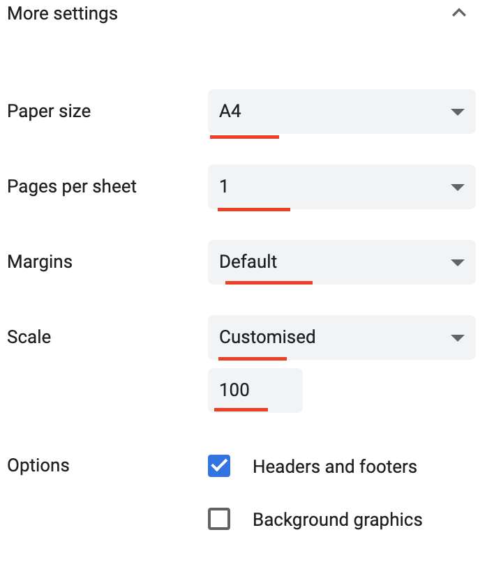The height and width of the screenshot is (583, 494).
Task: Click the arrow icon in Scale box
Action: click(458, 338)
